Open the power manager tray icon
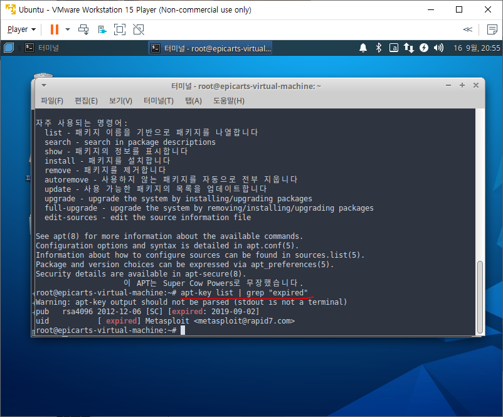Image resolution: width=503 pixels, height=417 pixels. pyautogui.click(x=424, y=48)
